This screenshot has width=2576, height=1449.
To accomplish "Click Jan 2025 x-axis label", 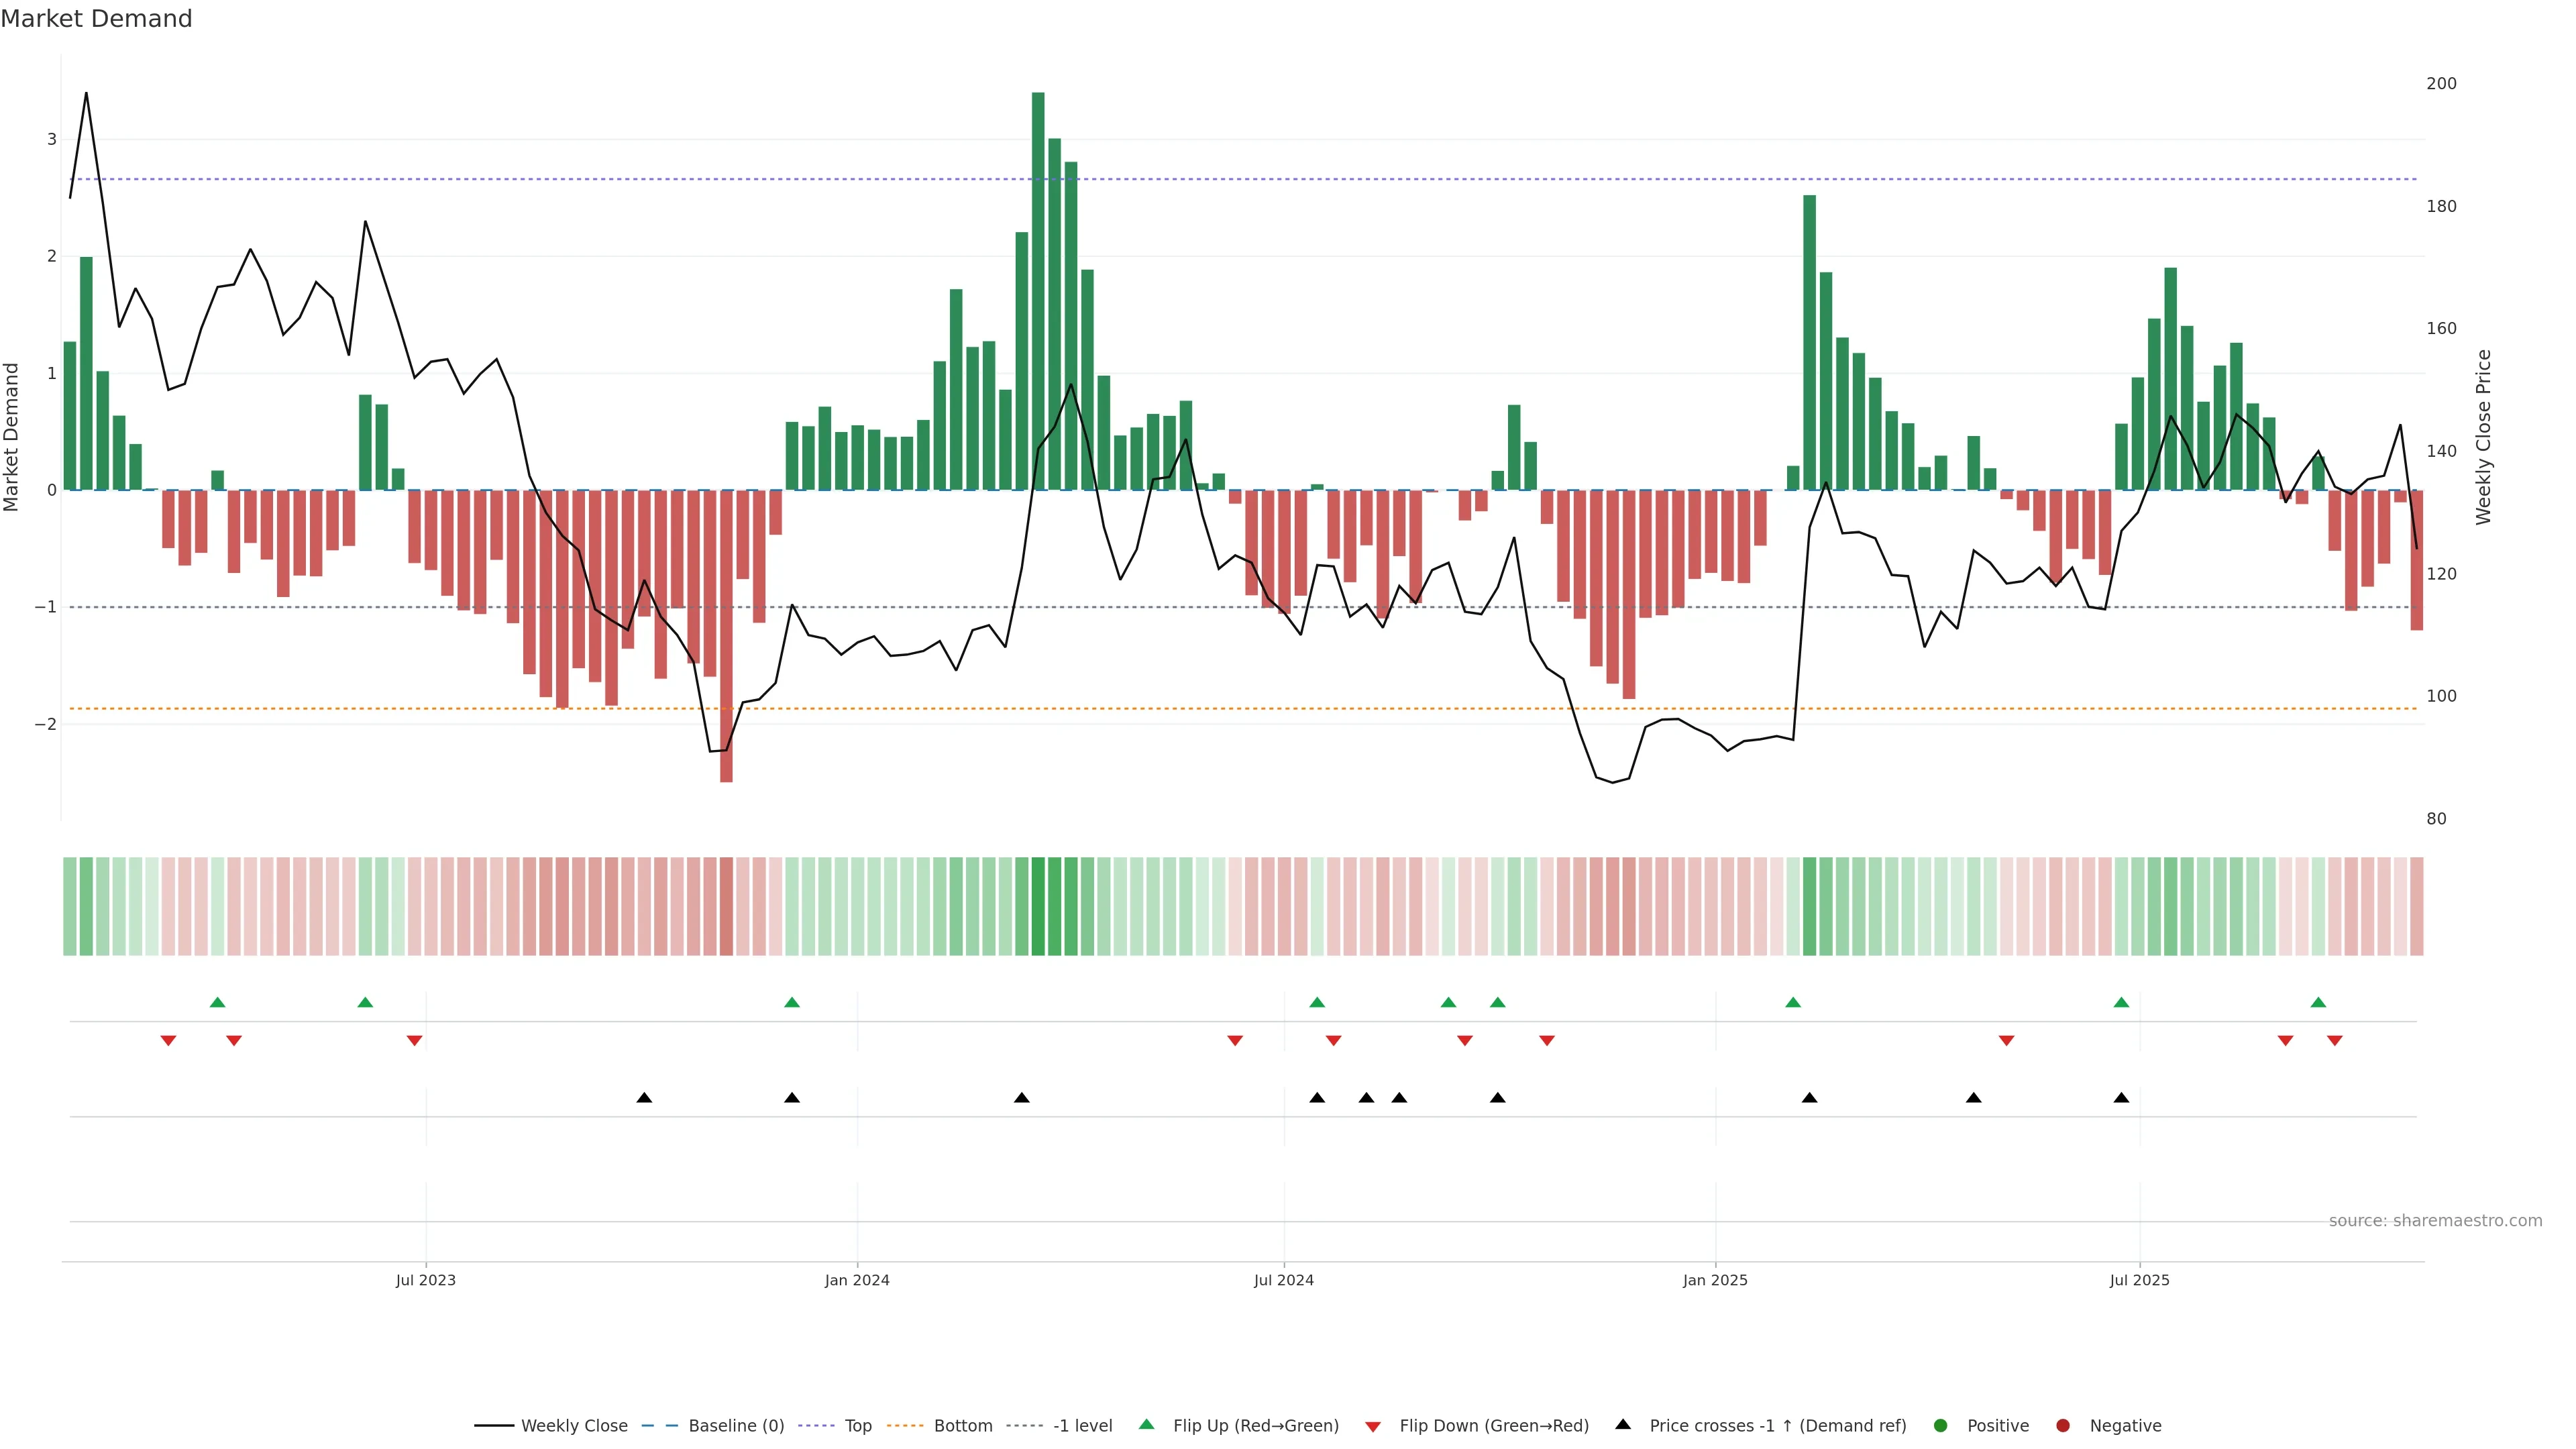I will point(1715,1280).
